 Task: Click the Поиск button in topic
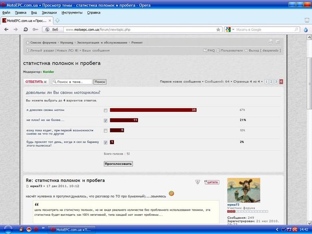click(x=100, y=82)
